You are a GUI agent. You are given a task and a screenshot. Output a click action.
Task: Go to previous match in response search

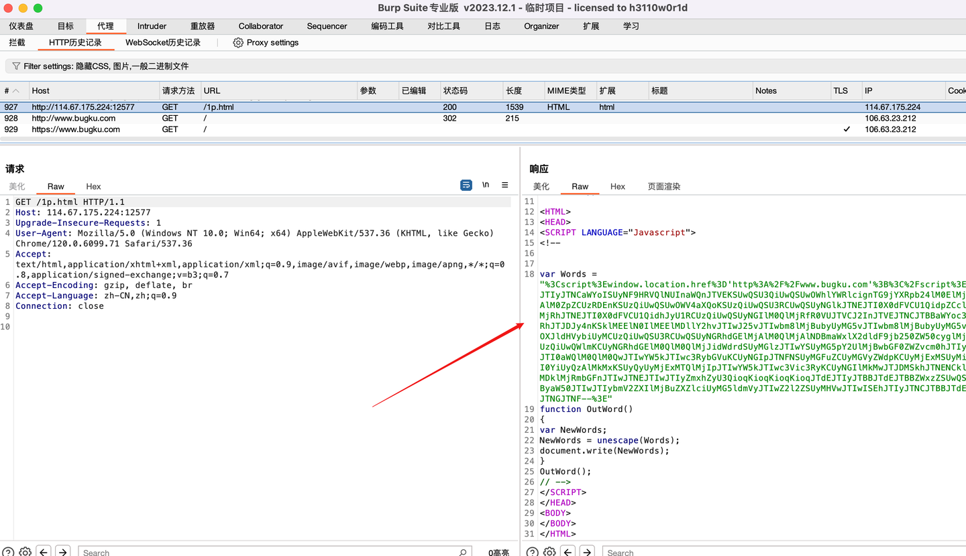[x=568, y=552]
